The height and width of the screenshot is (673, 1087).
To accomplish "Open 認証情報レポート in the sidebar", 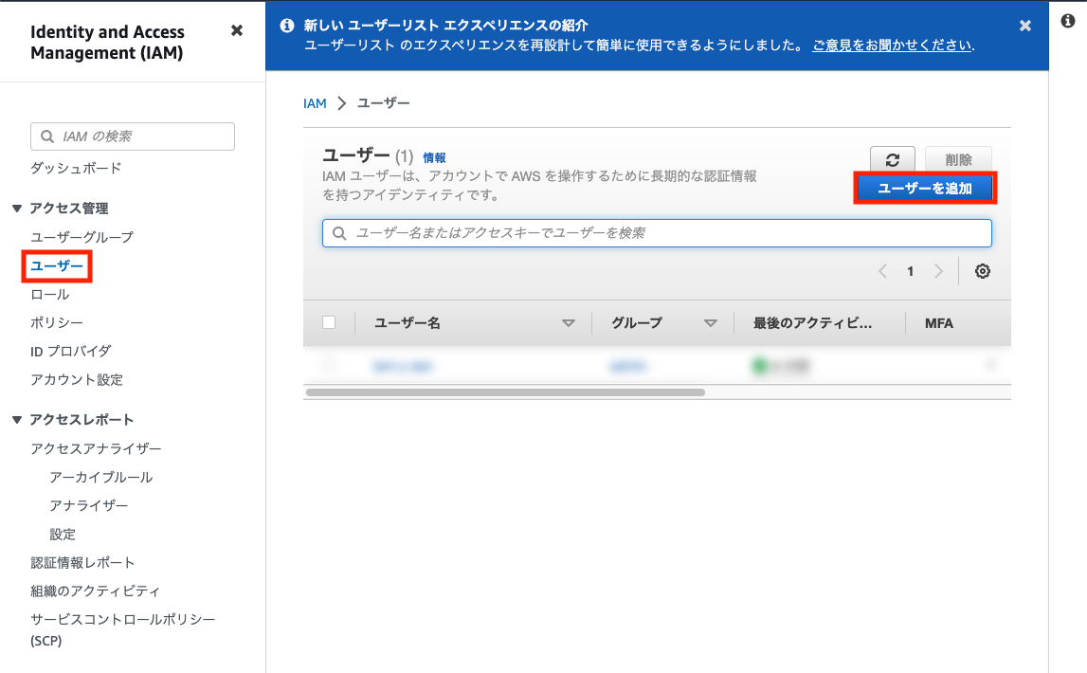I will (82, 563).
